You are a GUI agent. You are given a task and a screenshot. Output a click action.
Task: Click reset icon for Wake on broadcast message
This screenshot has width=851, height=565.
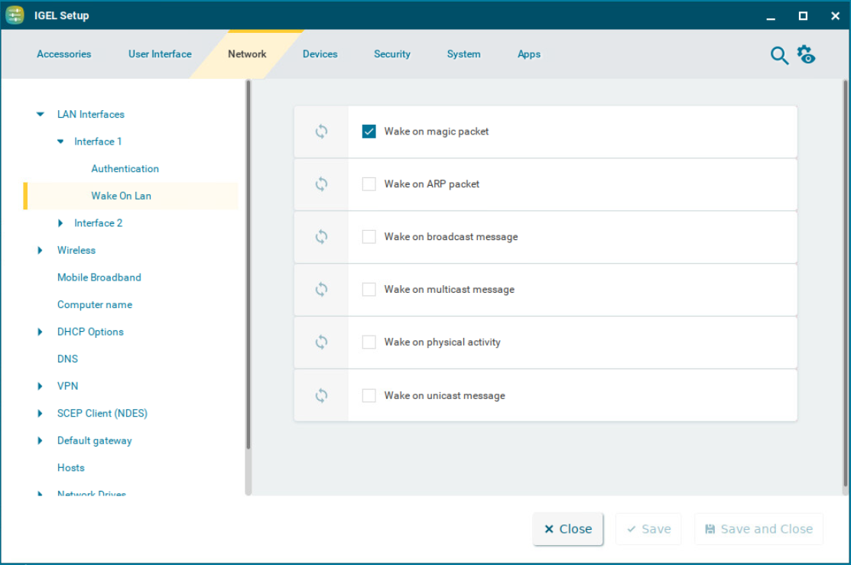pyautogui.click(x=321, y=237)
